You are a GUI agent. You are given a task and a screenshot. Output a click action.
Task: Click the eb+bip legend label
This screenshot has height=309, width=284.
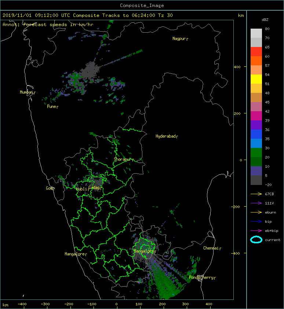(x=272, y=231)
